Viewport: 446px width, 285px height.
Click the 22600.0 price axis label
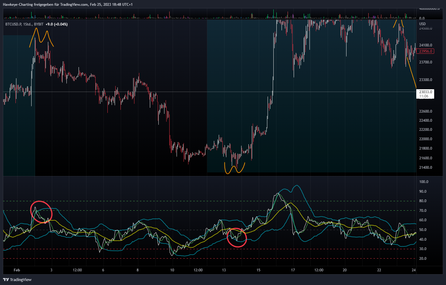click(x=425, y=111)
